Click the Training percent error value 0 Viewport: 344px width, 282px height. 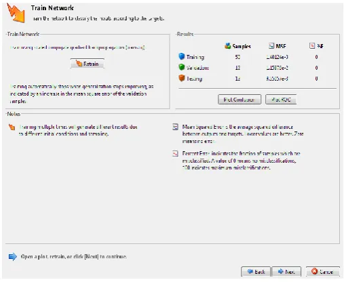316,57
